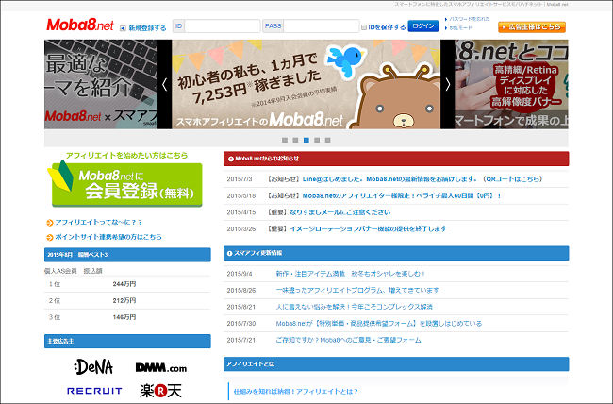Show next banner slide with right arrow

448,84
